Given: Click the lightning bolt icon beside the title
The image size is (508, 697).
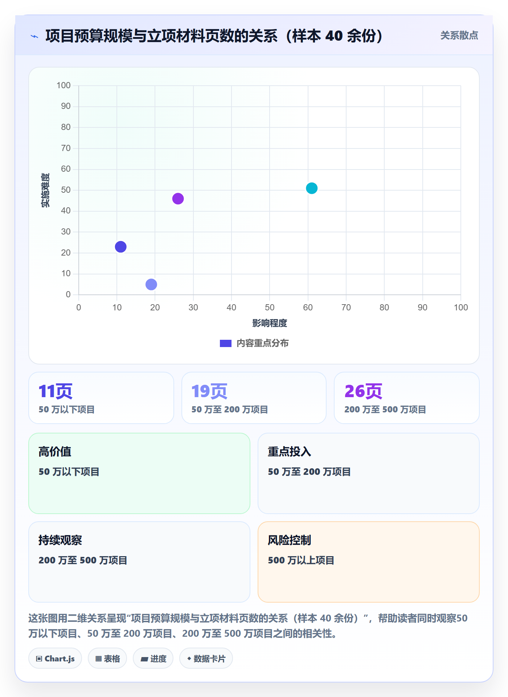Looking at the screenshot, I should [x=34, y=36].
